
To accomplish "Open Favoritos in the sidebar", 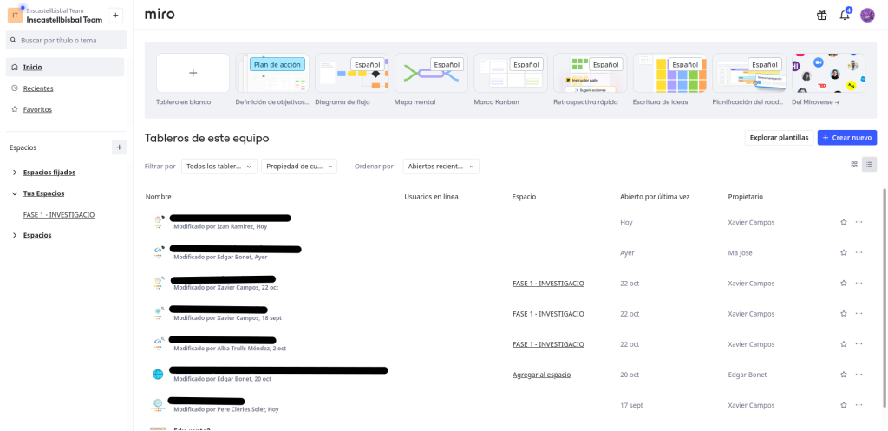I will (37, 109).
